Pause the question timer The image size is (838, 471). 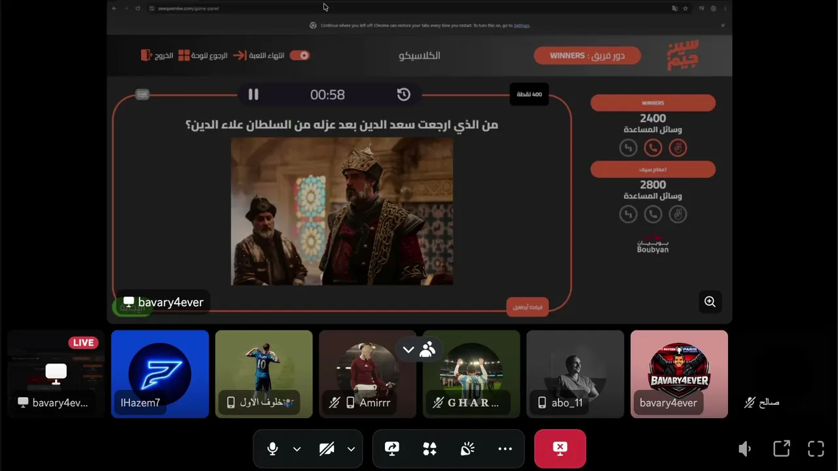(253, 94)
